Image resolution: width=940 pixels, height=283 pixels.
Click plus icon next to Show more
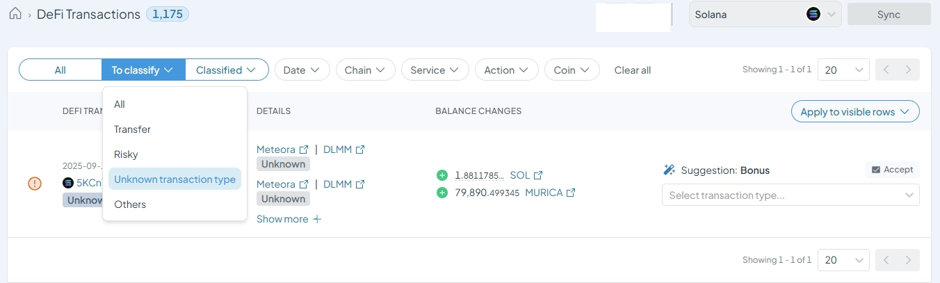317,219
